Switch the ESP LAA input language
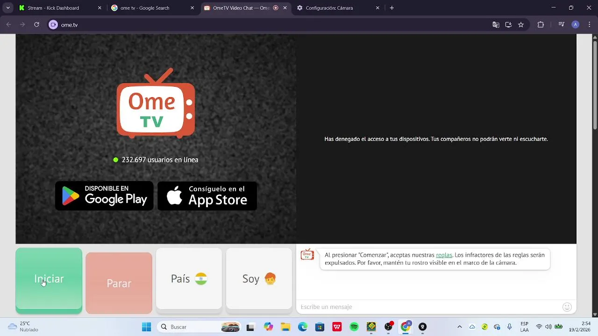The image size is (598, 336). 525,327
